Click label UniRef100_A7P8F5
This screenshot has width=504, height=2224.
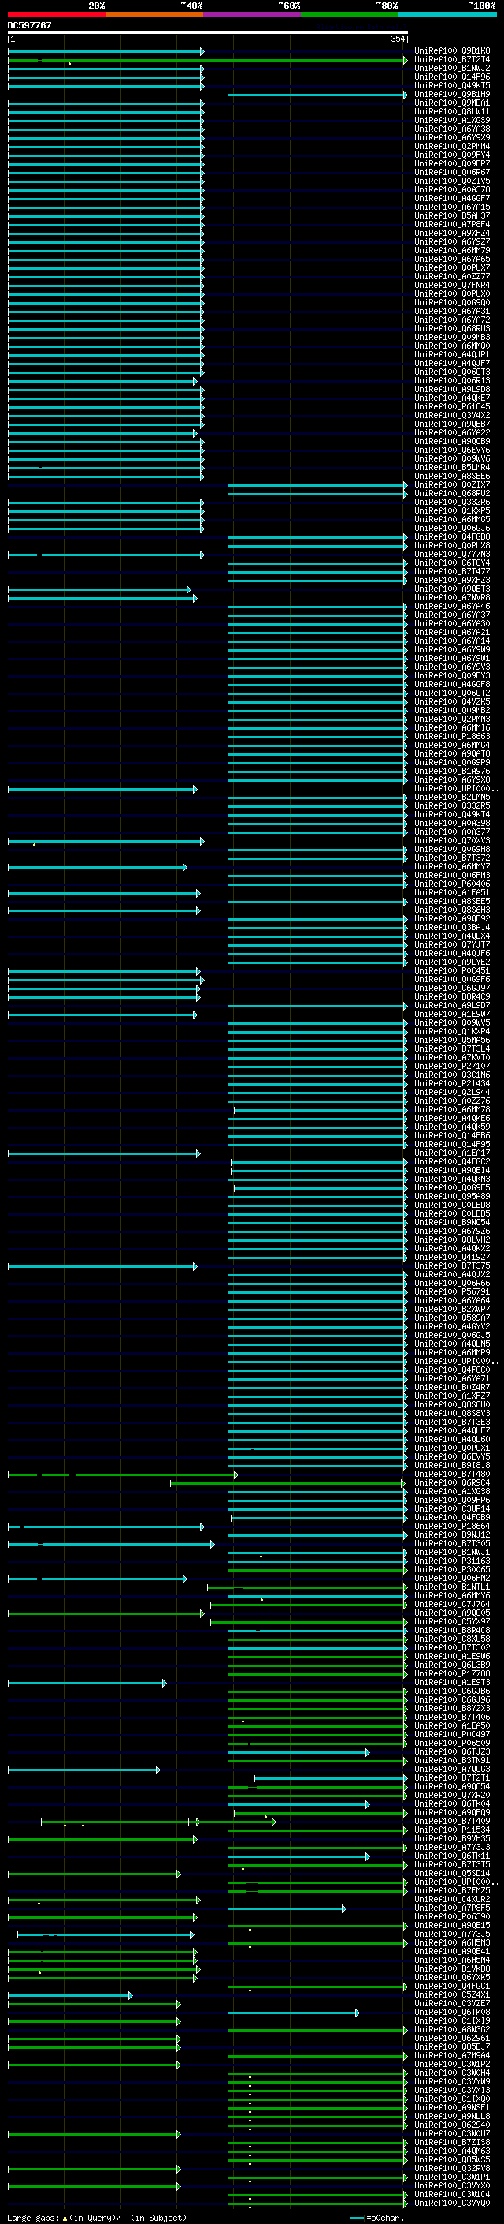(x=452, y=1908)
